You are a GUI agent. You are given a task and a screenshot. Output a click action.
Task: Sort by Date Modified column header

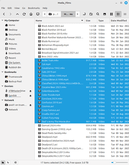coord(119,20)
